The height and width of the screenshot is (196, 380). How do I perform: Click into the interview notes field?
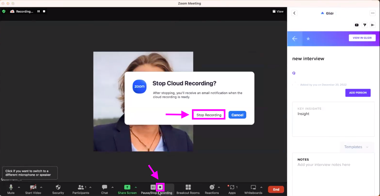pos(333,174)
